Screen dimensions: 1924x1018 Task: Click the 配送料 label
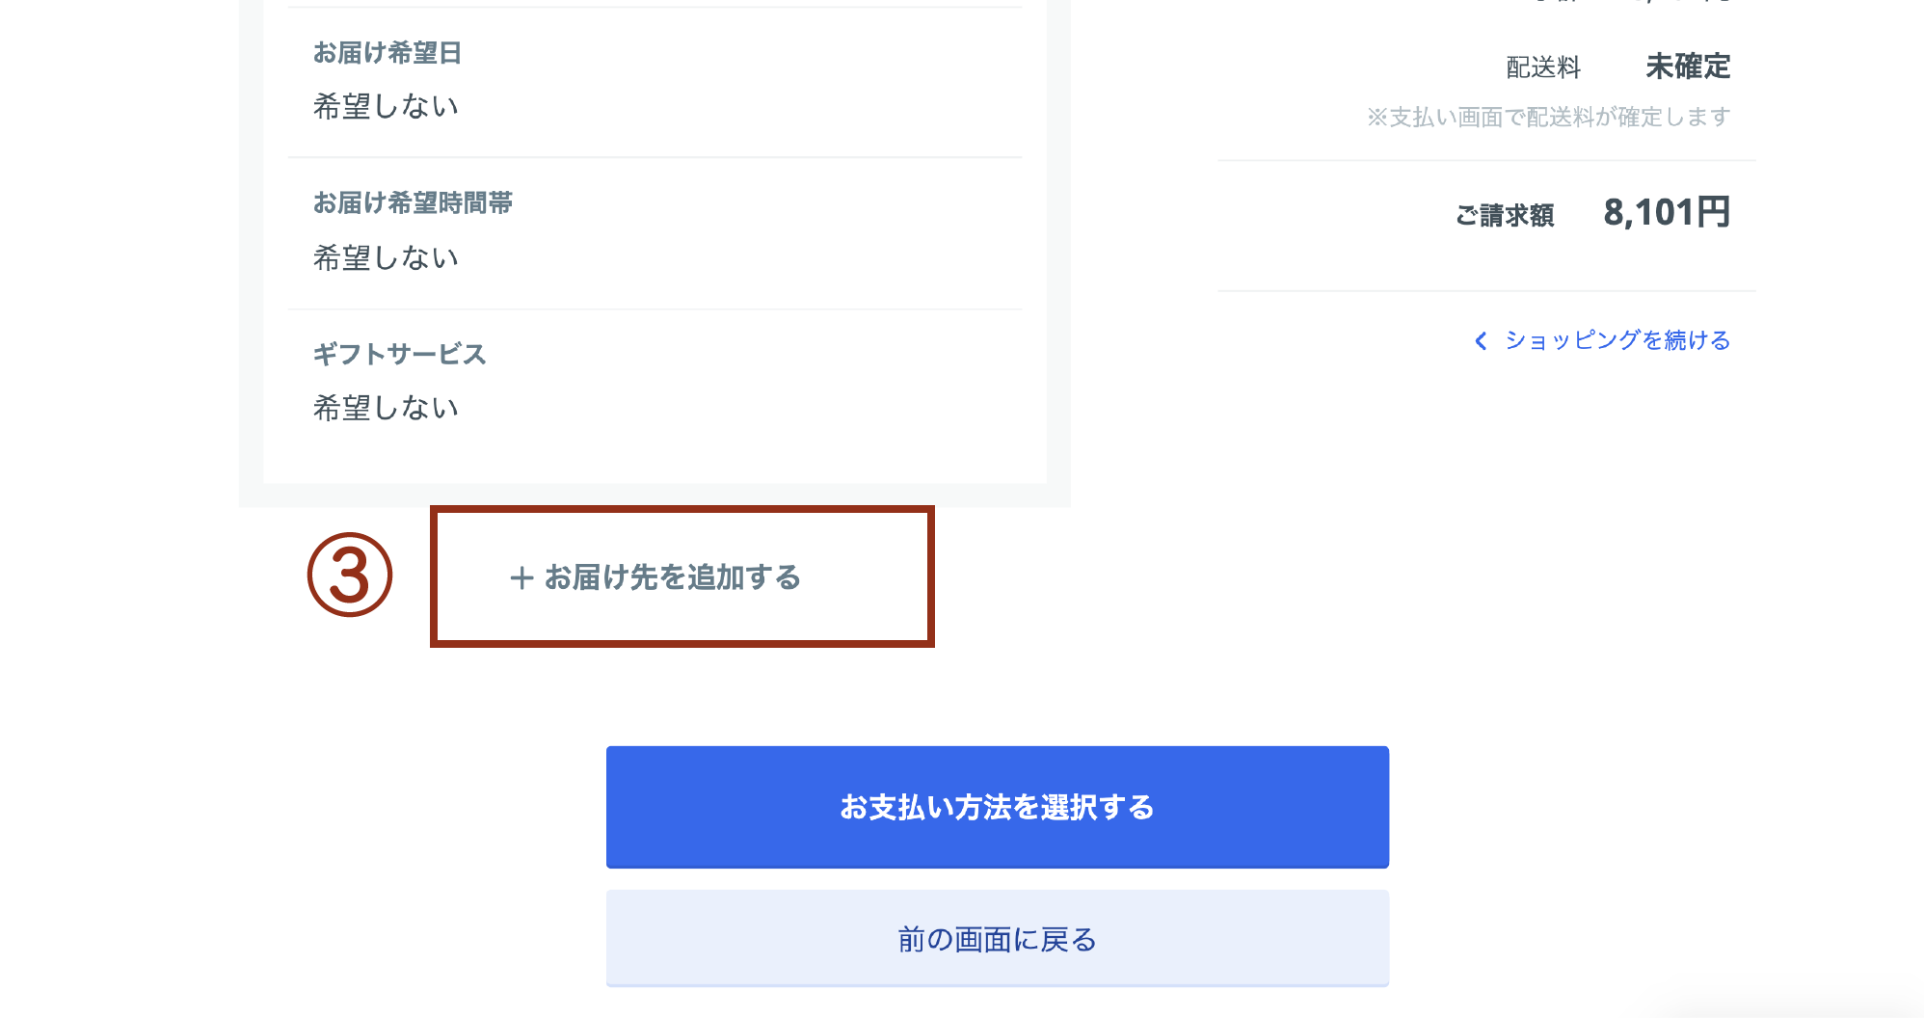[x=1543, y=67]
